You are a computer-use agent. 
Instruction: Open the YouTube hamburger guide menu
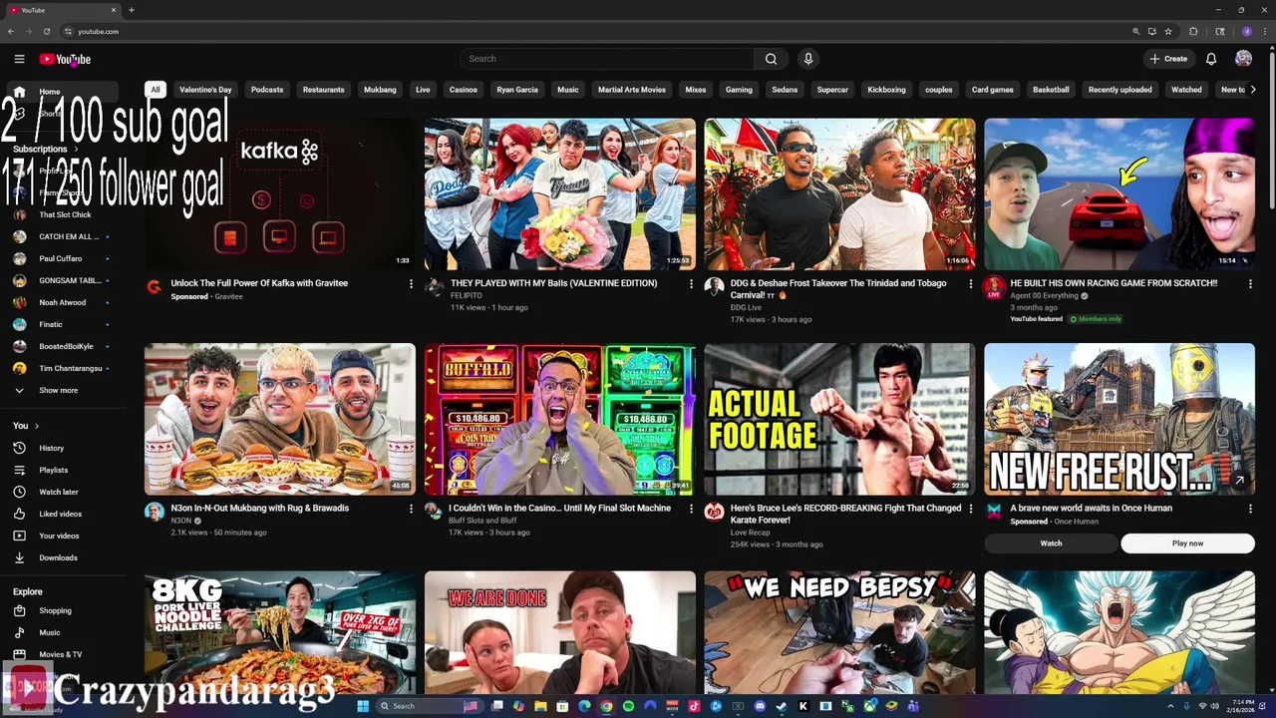click(x=19, y=59)
